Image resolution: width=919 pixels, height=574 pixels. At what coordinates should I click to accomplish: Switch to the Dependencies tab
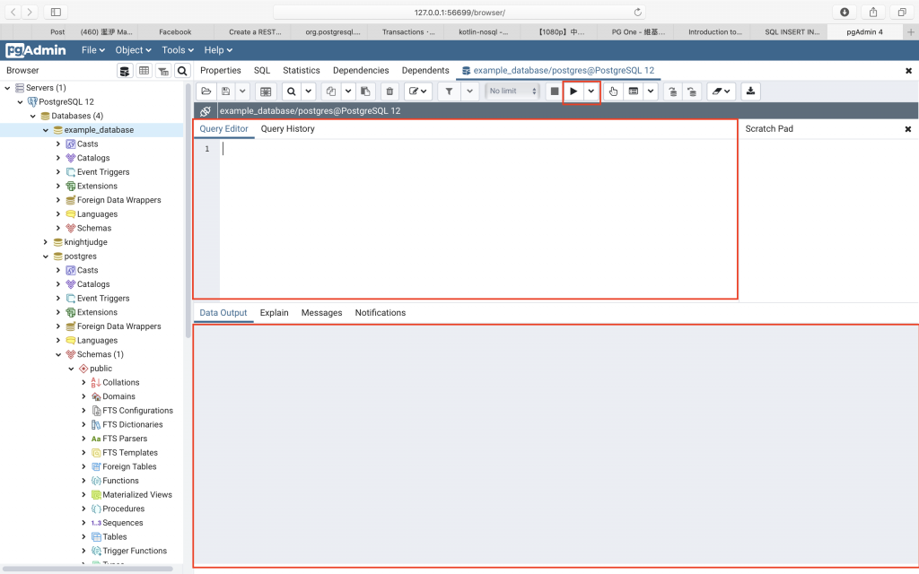click(x=361, y=70)
